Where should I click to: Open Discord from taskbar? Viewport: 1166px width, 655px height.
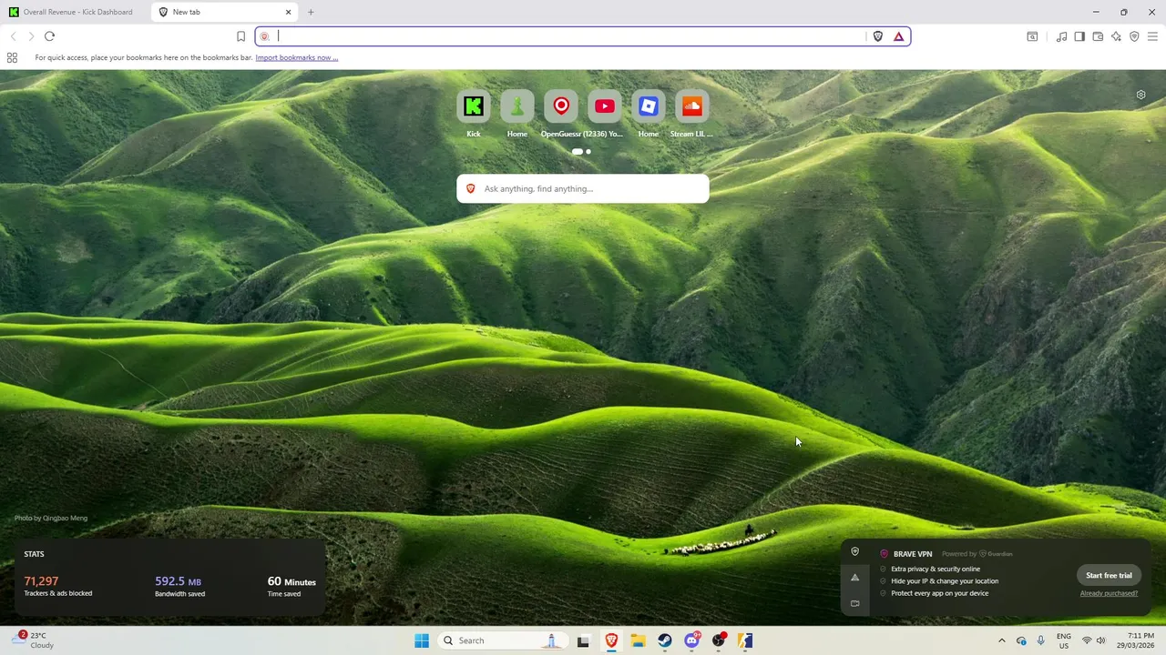(x=692, y=640)
